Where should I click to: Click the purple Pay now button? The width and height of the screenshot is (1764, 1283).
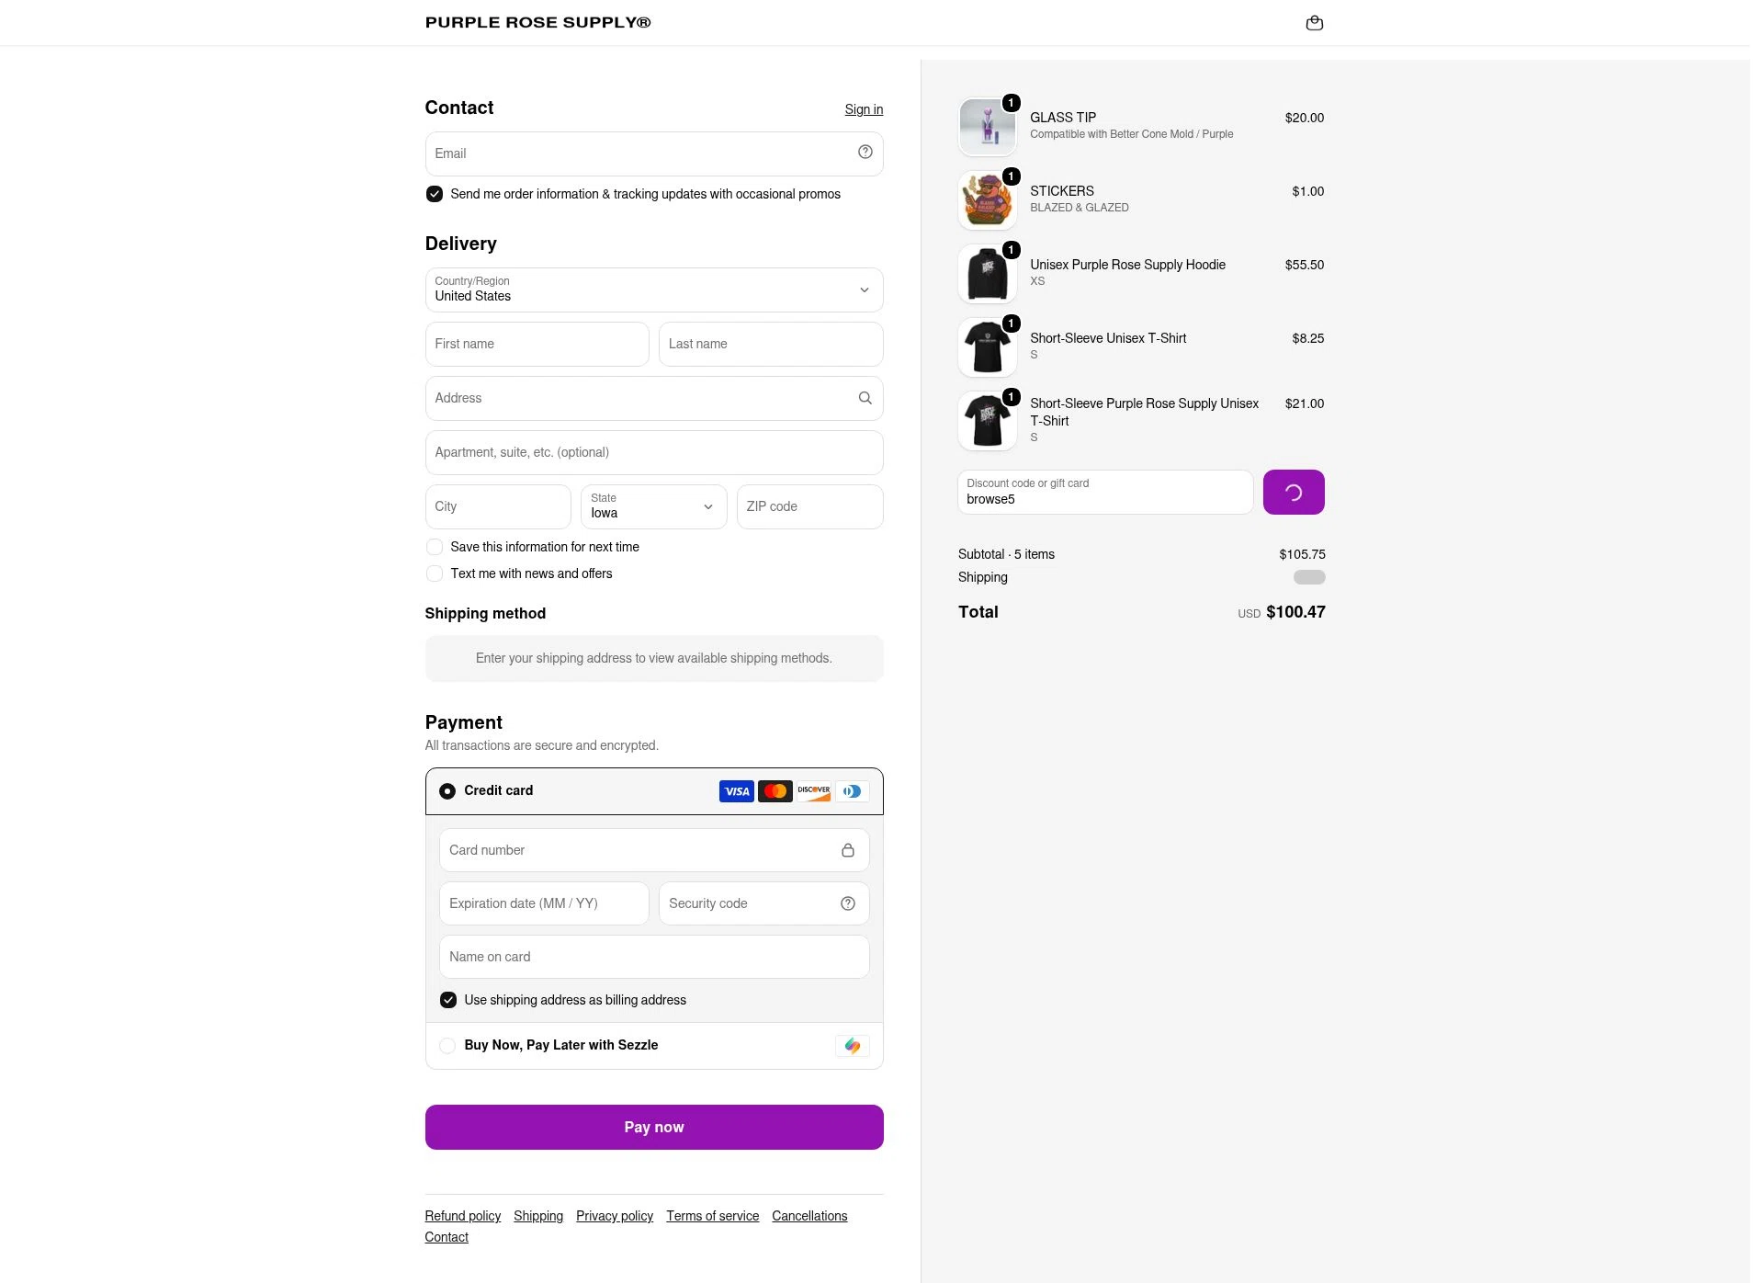pyautogui.click(x=654, y=1127)
